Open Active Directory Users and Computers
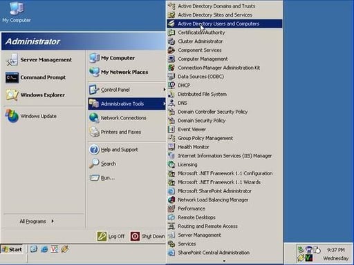Viewport: 354px width, 265px height. [224, 23]
